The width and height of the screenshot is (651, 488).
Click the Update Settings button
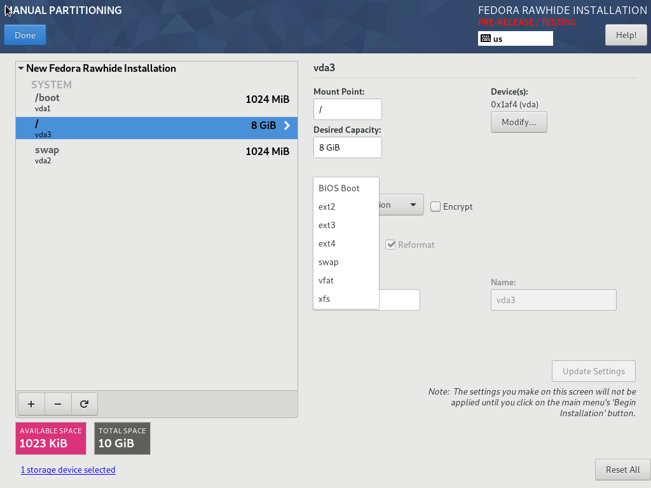593,371
